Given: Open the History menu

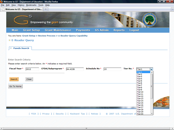Looking at the screenshot, I should pyautogui.click(x=21, y=5).
